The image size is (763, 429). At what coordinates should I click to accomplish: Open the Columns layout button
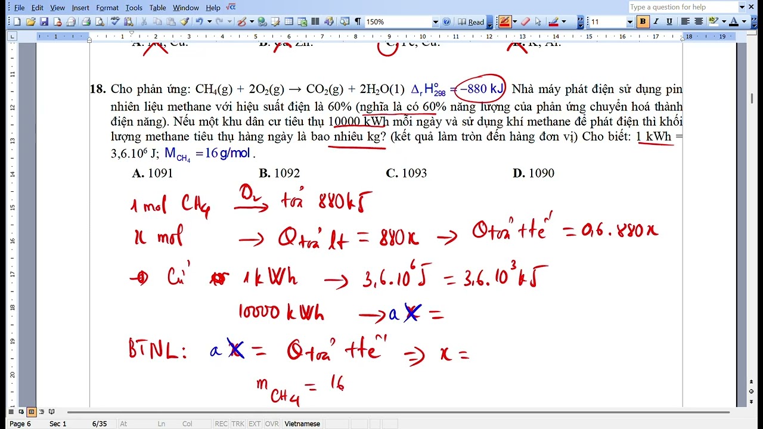click(x=315, y=22)
